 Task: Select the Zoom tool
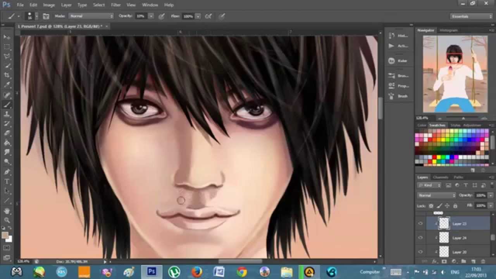tap(7, 220)
